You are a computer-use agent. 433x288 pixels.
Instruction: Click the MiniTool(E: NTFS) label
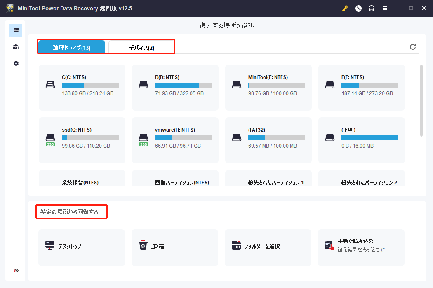point(268,77)
